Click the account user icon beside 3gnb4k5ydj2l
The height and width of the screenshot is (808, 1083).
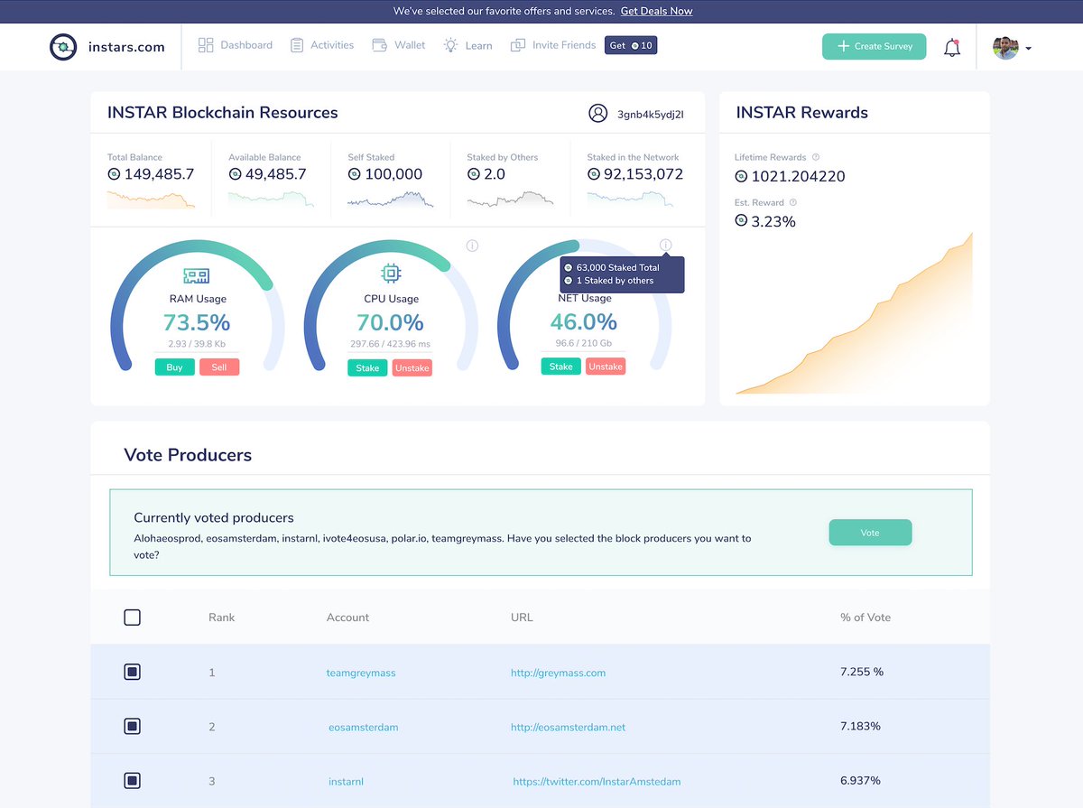pos(597,114)
